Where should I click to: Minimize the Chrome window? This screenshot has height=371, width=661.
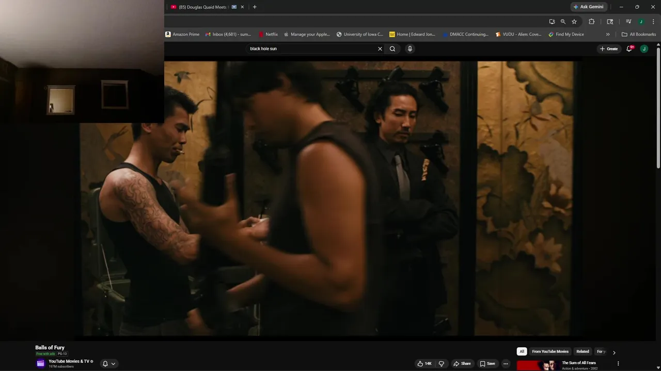point(621,7)
